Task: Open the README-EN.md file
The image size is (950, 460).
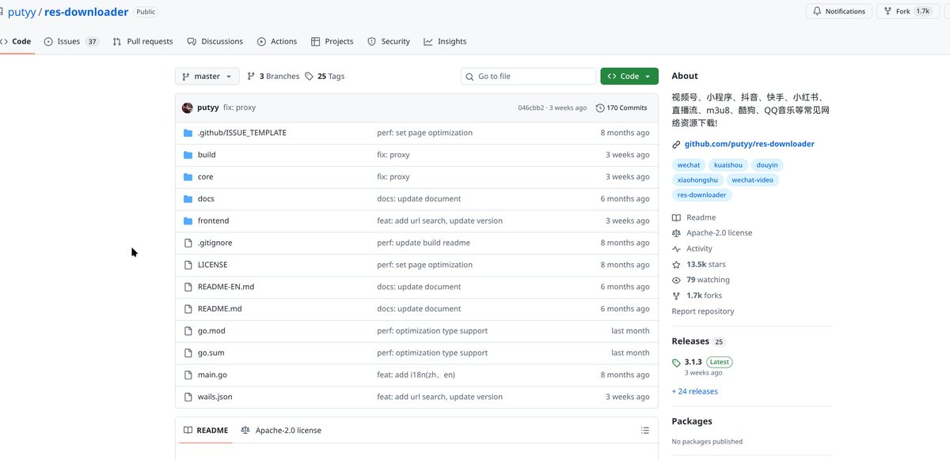Action: (x=226, y=287)
